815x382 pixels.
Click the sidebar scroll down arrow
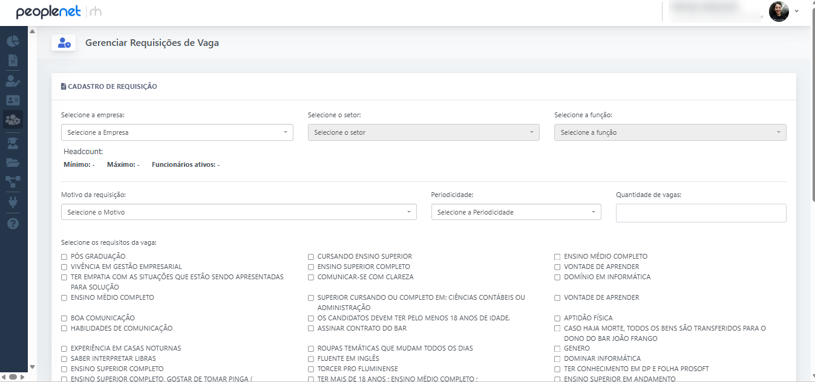32,366
